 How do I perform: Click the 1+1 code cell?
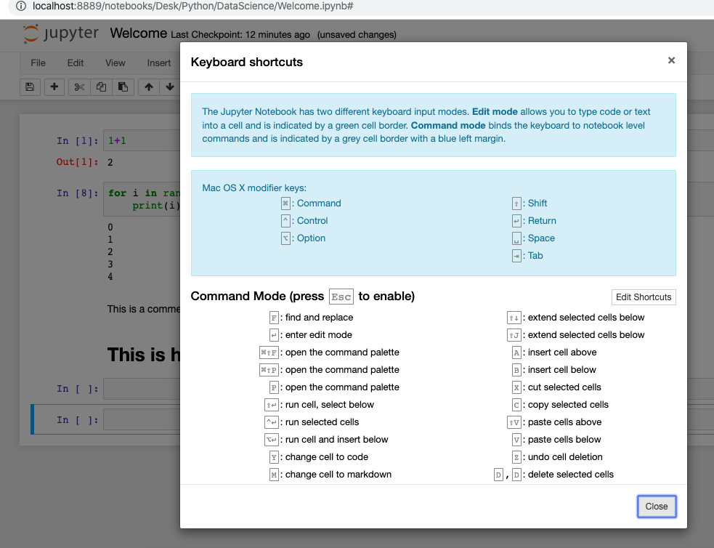(142, 140)
